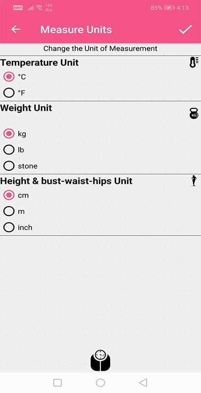
Task: Confirm changes with the checkmark icon
Action: coord(185,29)
